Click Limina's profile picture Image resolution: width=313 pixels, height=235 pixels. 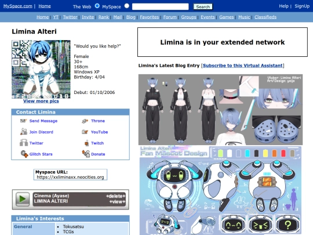point(41,69)
